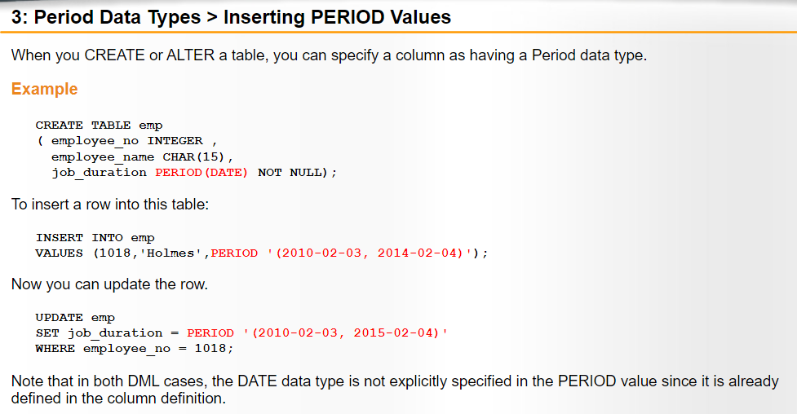The image size is (797, 414).
Task: Click the 'employee_name CHAR(15)' code line
Action: pos(142,157)
